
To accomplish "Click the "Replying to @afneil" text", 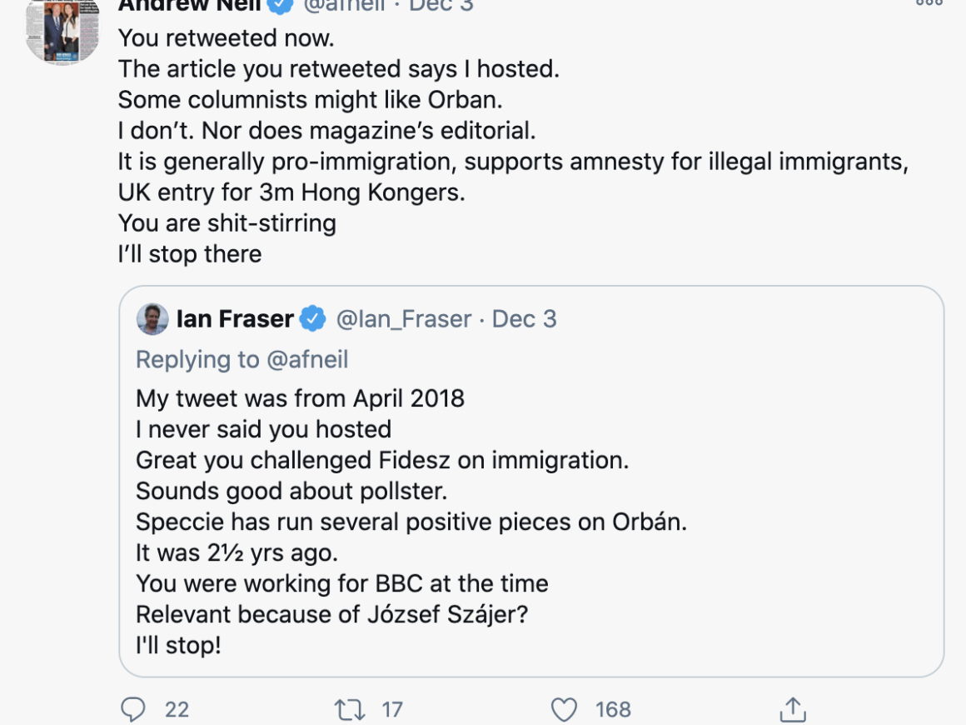I will click(x=242, y=359).
